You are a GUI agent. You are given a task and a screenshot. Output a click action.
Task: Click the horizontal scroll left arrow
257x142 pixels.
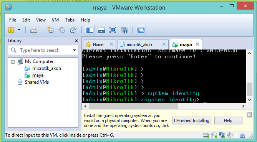(85, 106)
